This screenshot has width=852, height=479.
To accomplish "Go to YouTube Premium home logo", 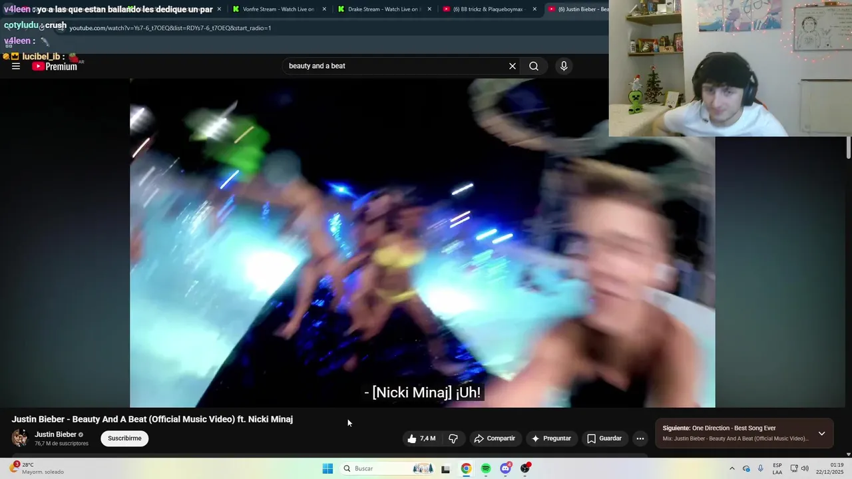I will coord(55,66).
